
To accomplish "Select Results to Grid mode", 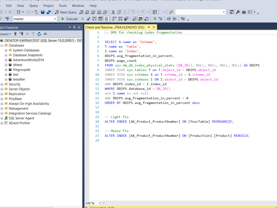I will 140,19.
